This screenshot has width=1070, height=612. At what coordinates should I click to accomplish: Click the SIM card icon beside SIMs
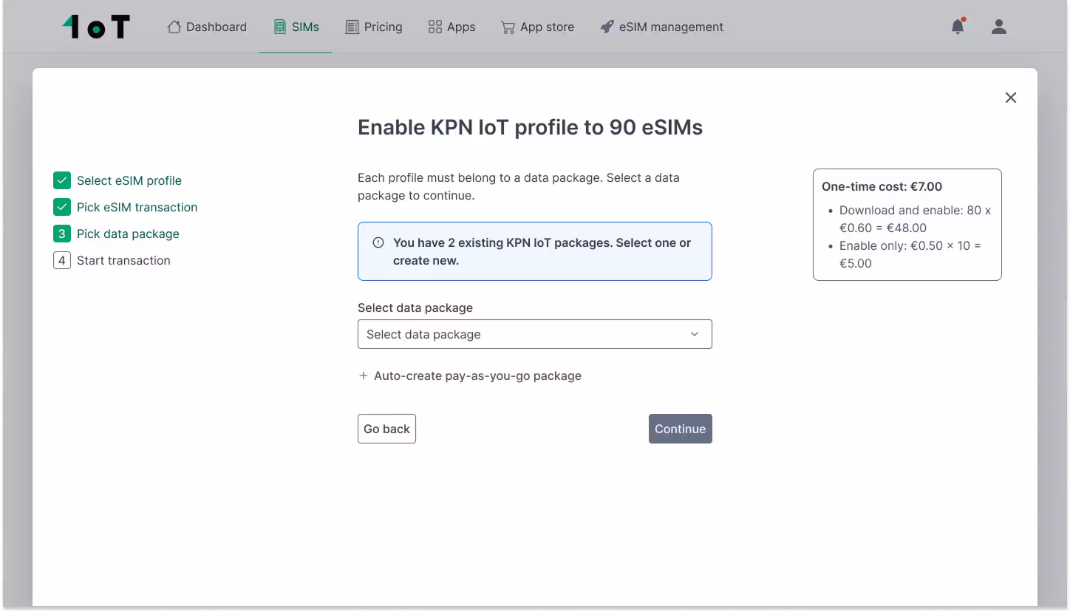pos(279,27)
